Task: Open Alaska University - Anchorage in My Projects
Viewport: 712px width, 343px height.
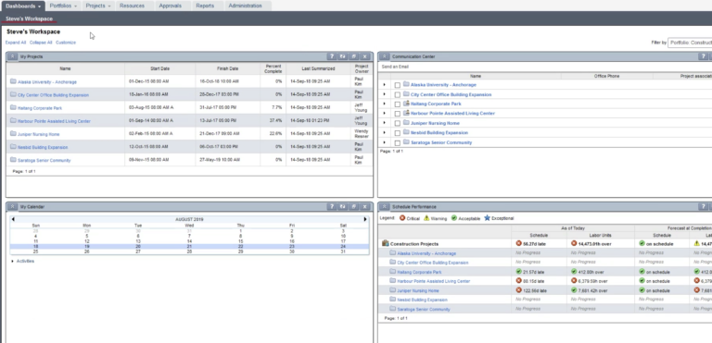Action: pos(47,82)
